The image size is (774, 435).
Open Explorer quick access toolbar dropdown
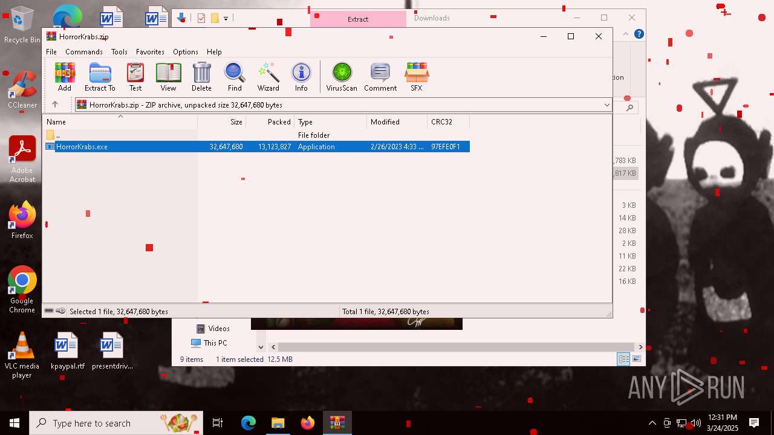[x=226, y=19]
